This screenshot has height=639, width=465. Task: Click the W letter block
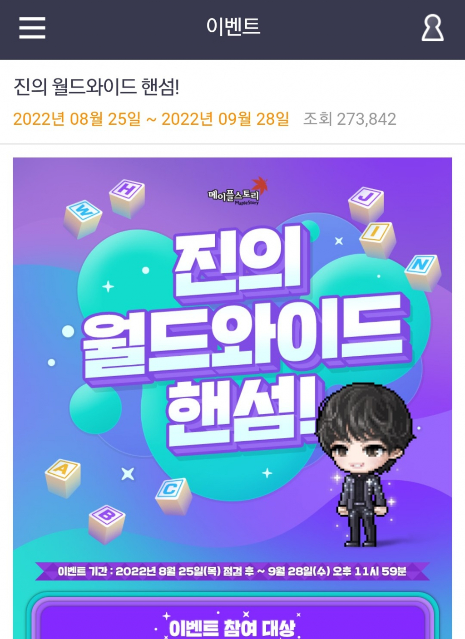pyautogui.click(x=83, y=219)
